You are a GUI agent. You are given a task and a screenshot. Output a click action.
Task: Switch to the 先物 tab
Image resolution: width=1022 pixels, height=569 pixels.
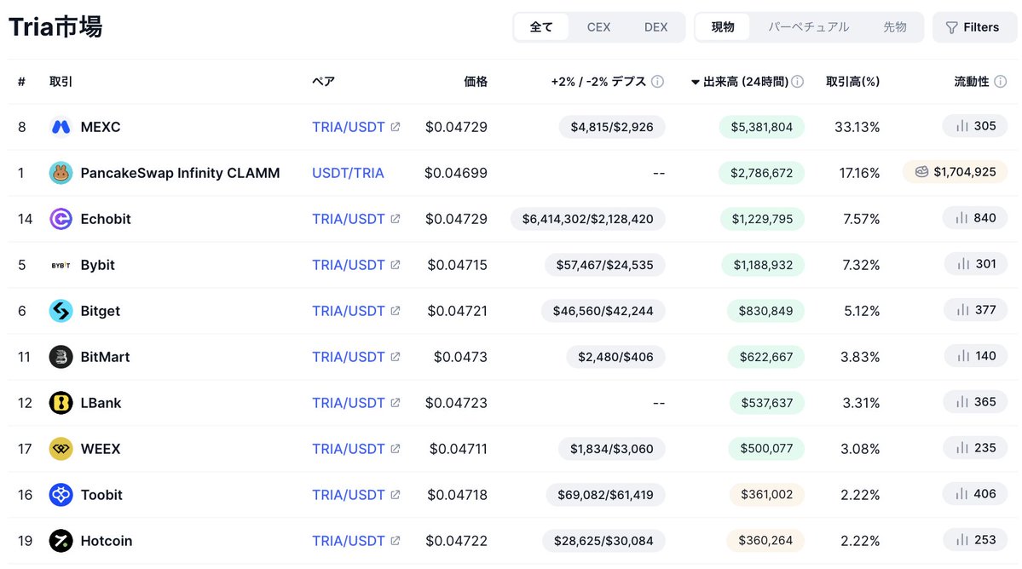[x=895, y=27]
